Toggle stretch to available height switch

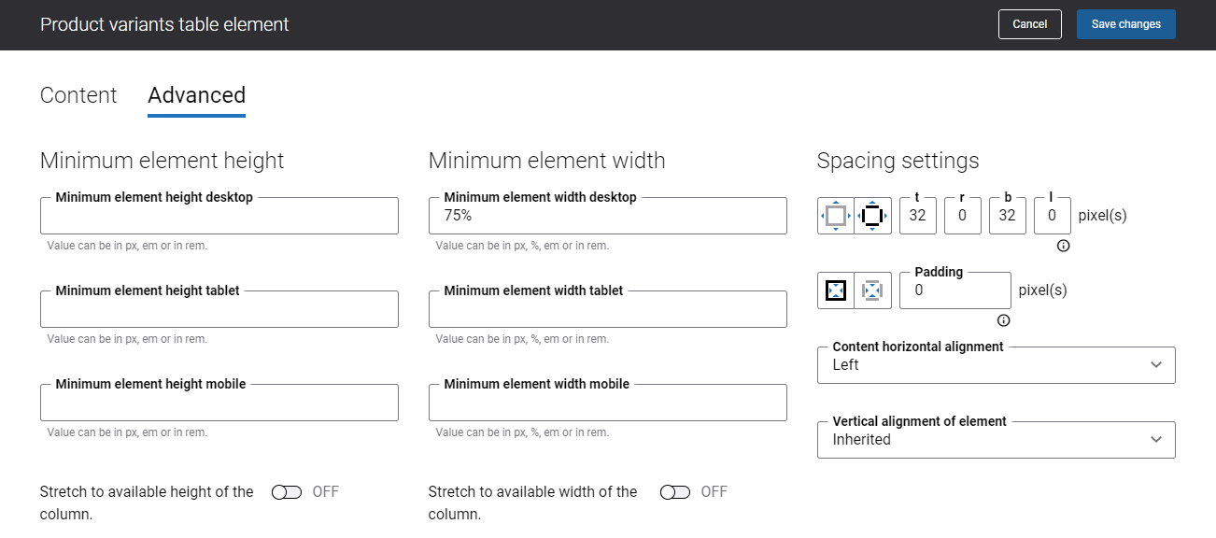287,492
